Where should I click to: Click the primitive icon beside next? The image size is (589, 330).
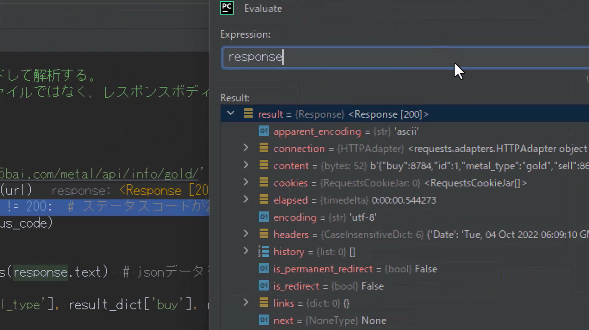click(263, 320)
